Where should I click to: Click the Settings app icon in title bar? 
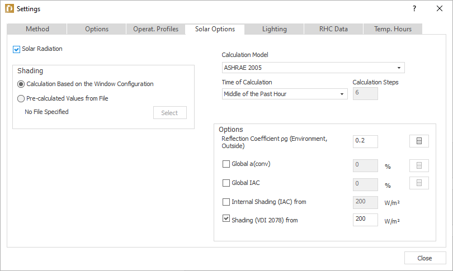pos(10,8)
